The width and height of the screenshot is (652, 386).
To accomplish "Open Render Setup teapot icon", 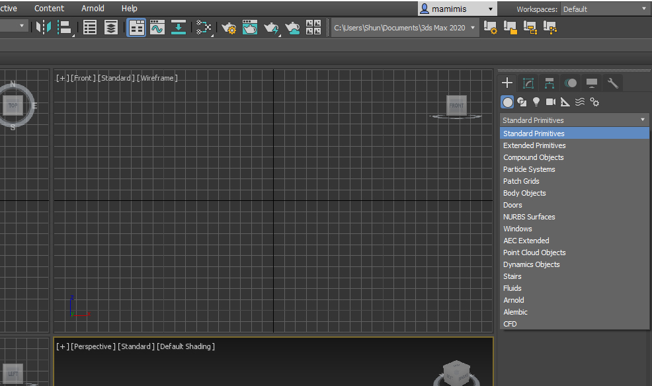I will [229, 27].
